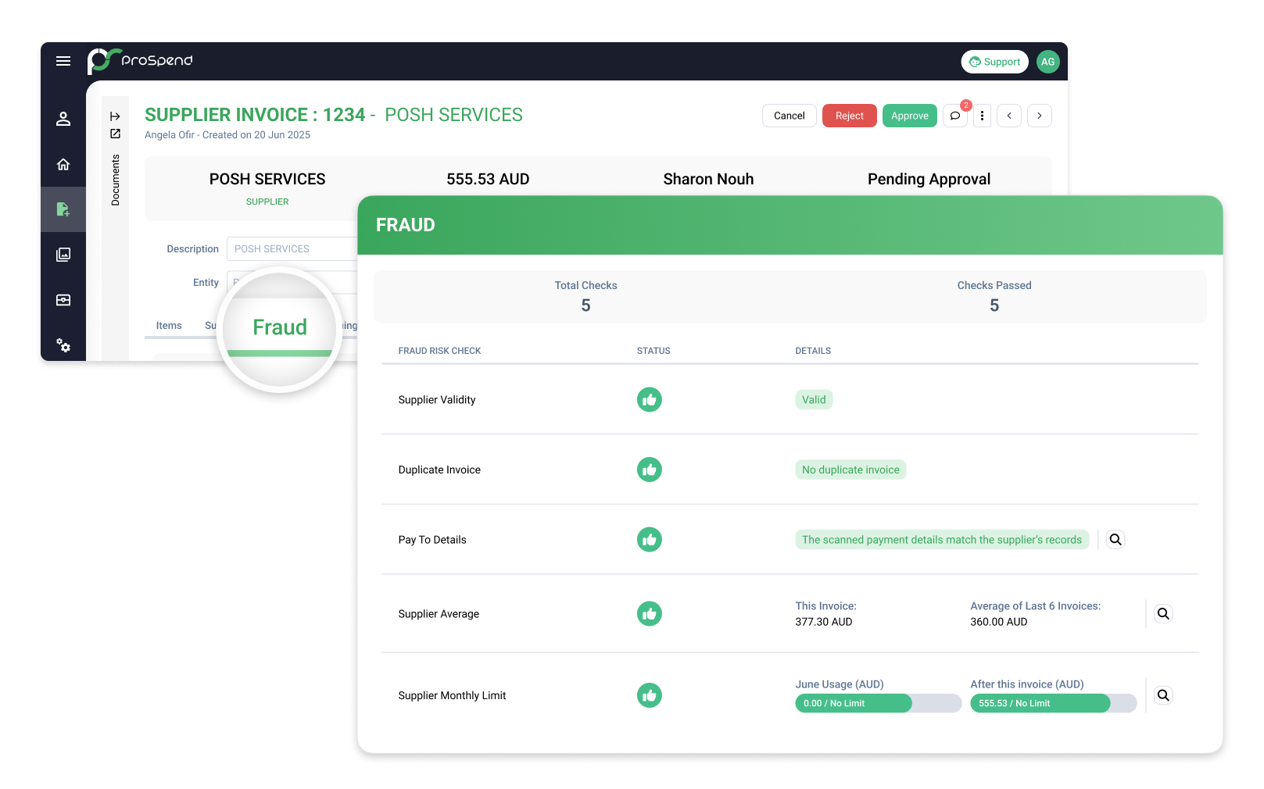The width and height of the screenshot is (1264, 789).
Task: Expand the Documents panel arrow icon
Action: 115,116
